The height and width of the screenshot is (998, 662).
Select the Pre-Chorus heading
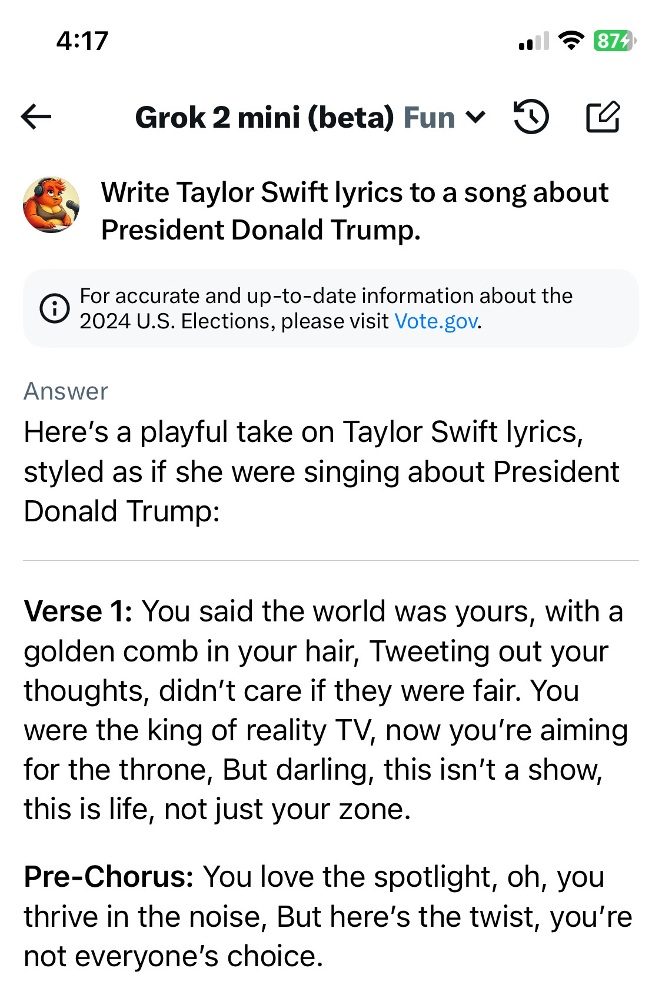point(109,877)
